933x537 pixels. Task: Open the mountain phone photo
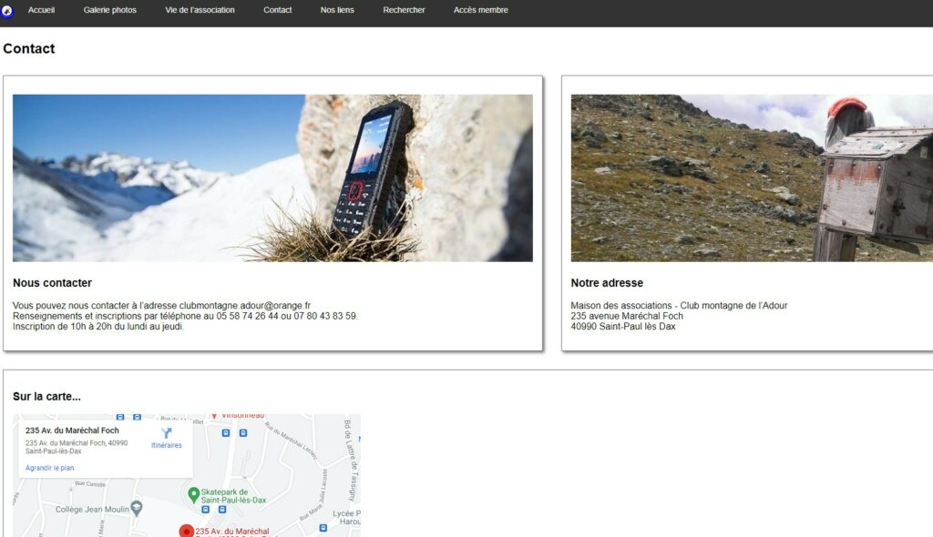pyautogui.click(x=272, y=177)
